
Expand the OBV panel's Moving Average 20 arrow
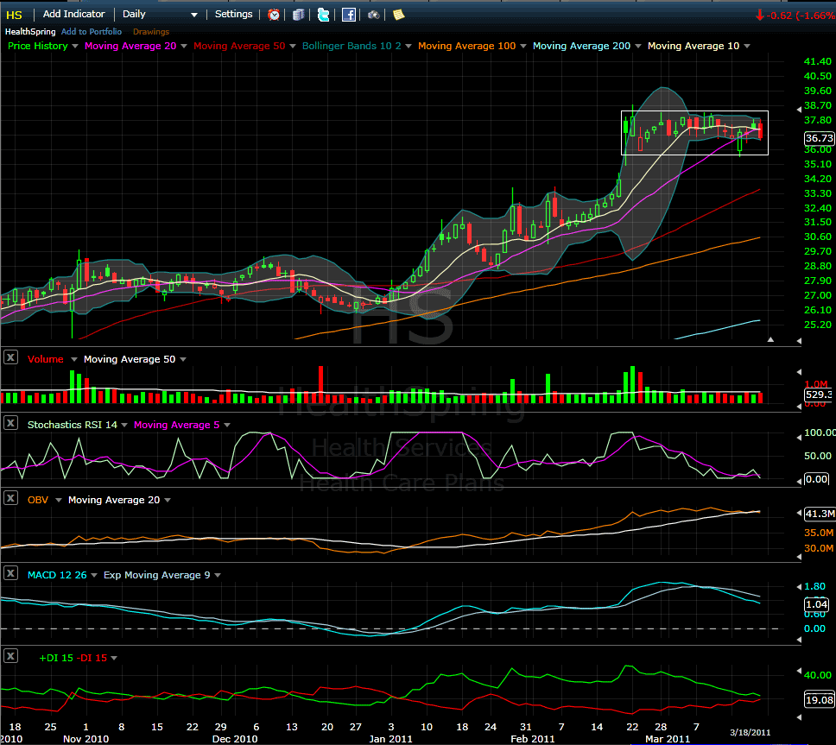(x=168, y=501)
